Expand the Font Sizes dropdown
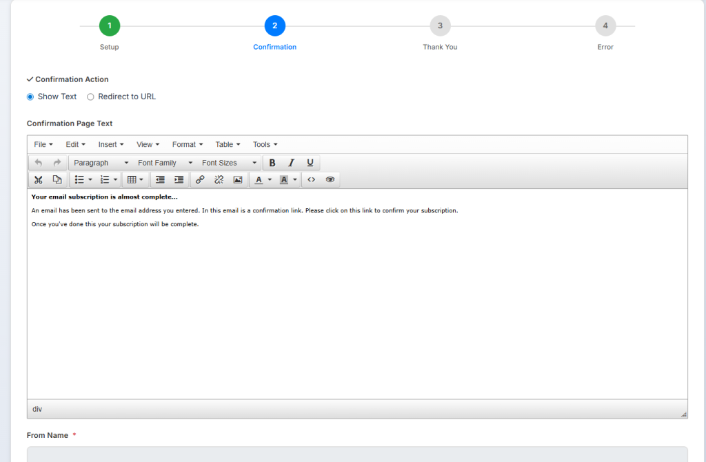 pos(229,163)
